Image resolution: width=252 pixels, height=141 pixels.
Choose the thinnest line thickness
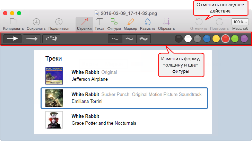[x=115, y=39]
